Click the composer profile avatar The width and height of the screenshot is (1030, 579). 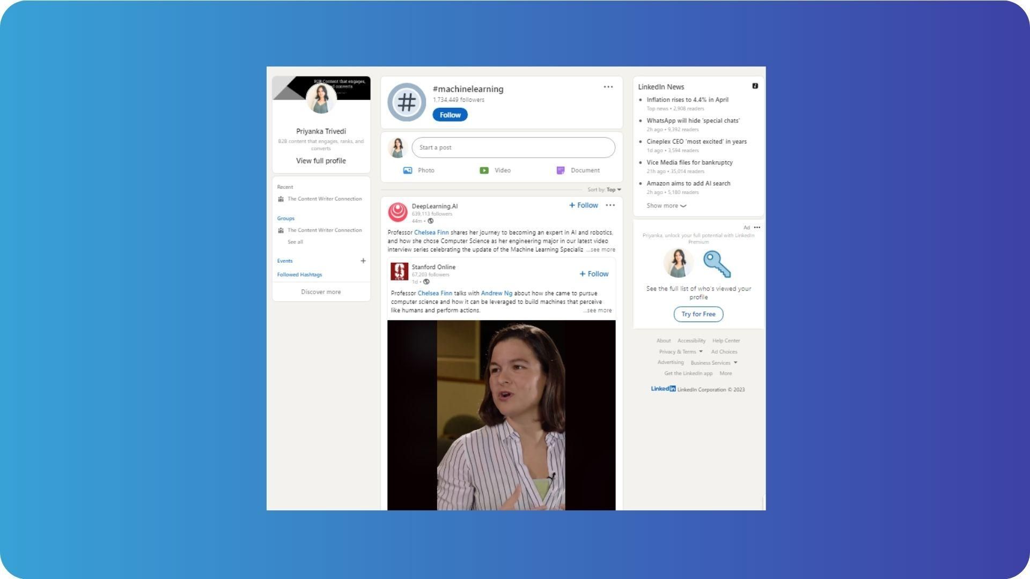398,148
